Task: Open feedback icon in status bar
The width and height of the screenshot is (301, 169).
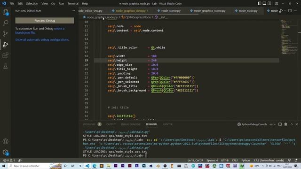Action: pyautogui.click(x=289, y=160)
